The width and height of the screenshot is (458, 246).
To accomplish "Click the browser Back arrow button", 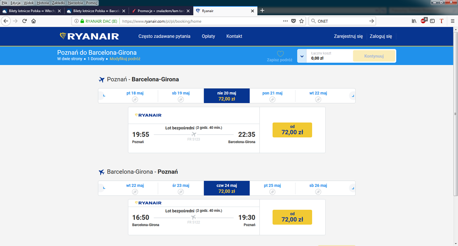I will (6, 21).
